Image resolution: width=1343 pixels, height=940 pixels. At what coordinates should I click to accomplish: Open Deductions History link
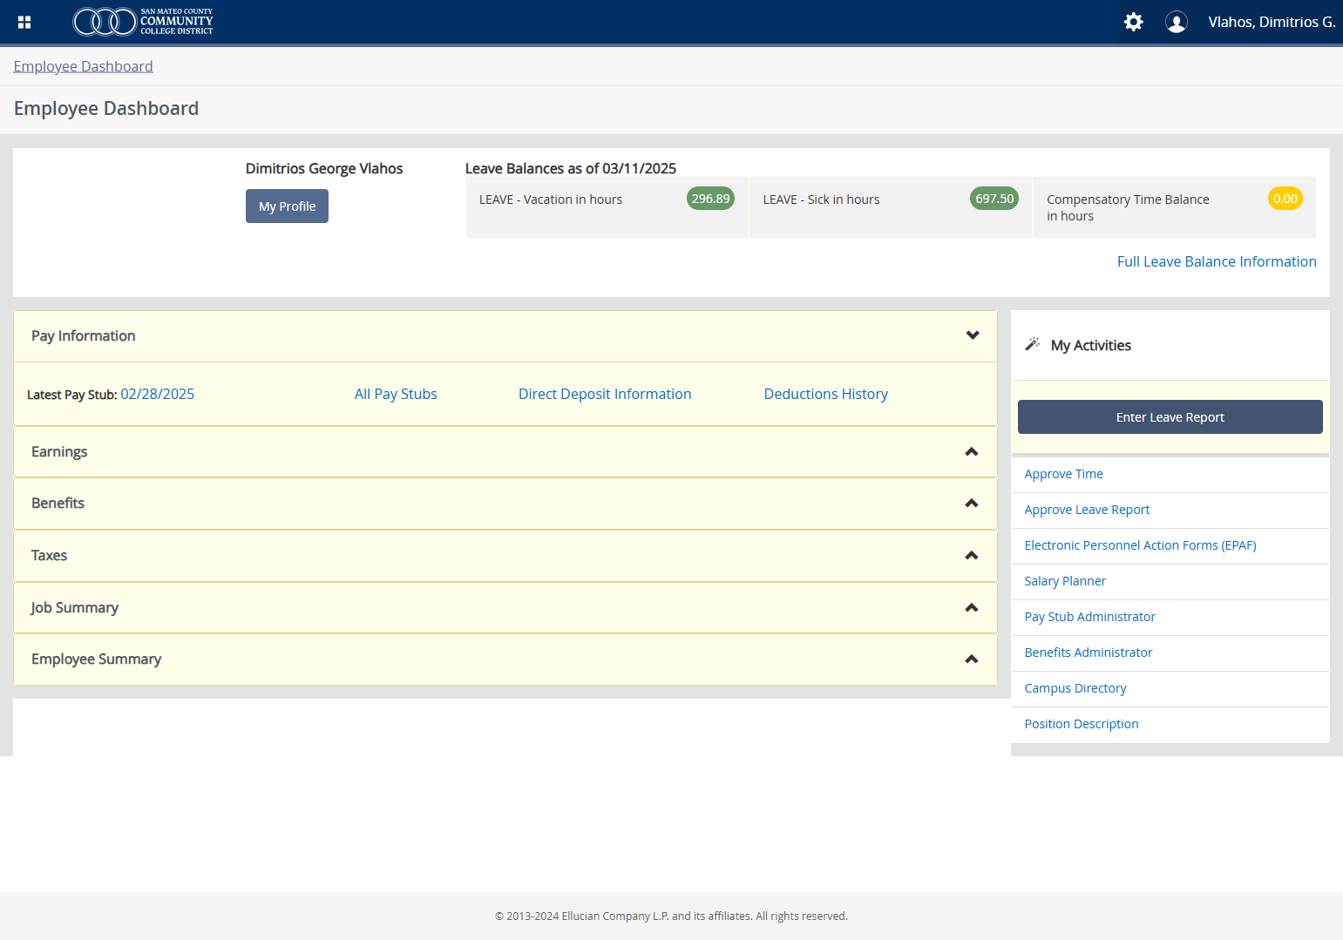(x=826, y=394)
